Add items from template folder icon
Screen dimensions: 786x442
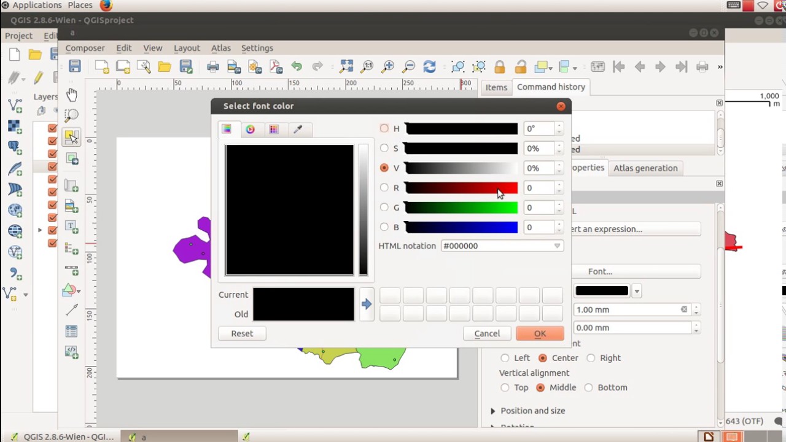(x=165, y=66)
